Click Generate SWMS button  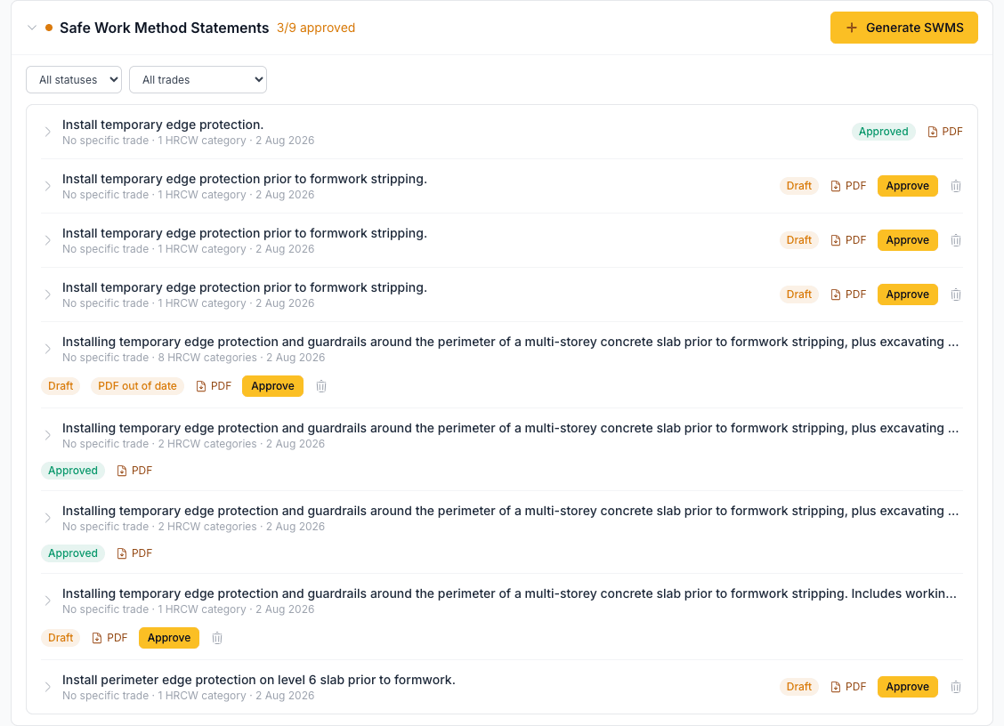[903, 28]
